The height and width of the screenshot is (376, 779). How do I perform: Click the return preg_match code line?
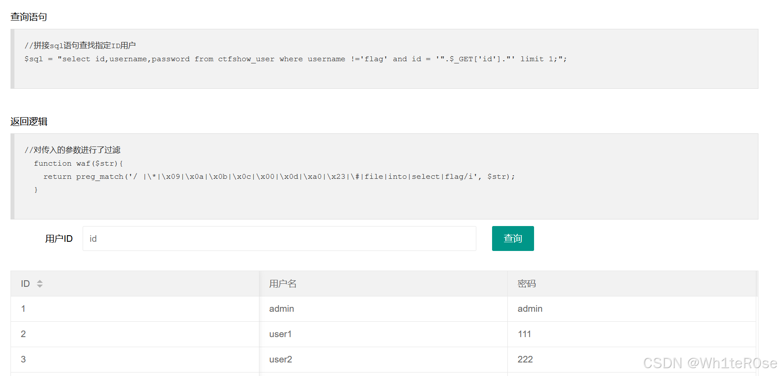(279, 177)
